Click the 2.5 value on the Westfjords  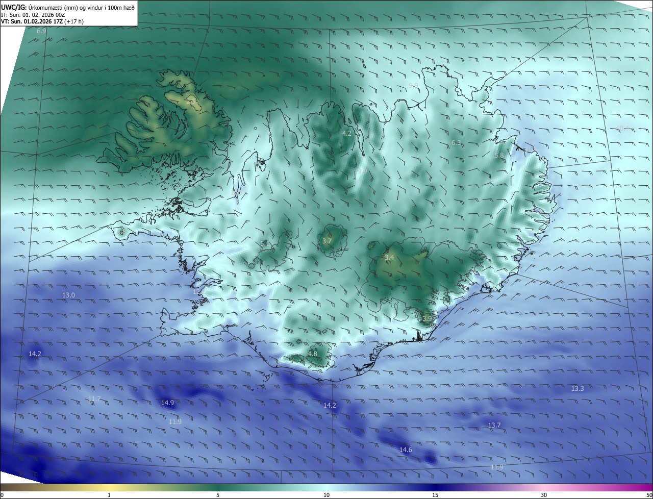pos(191,102)
